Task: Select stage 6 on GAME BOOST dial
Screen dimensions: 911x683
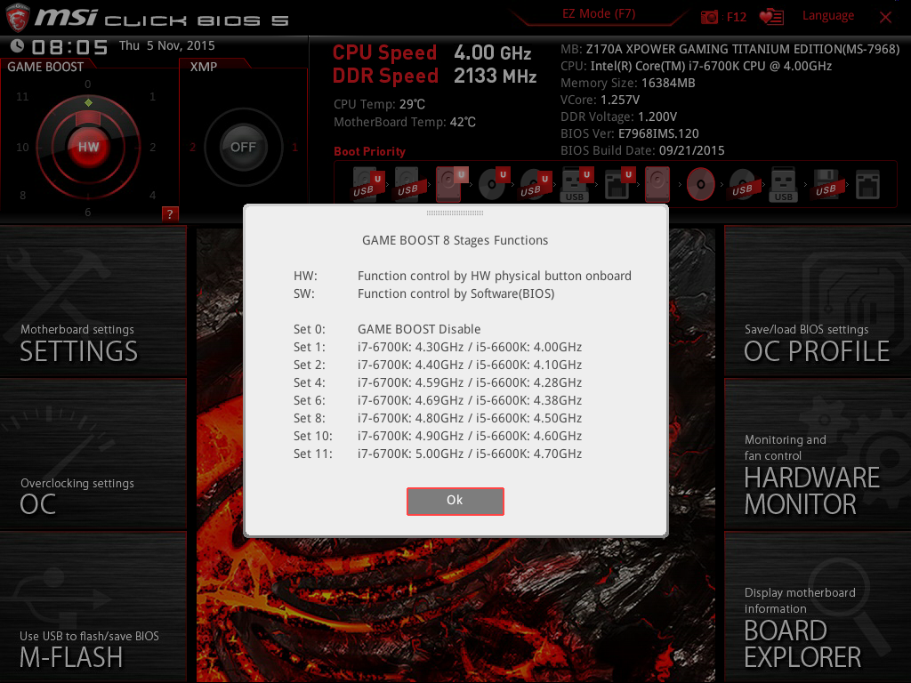Action: [88, 212]
